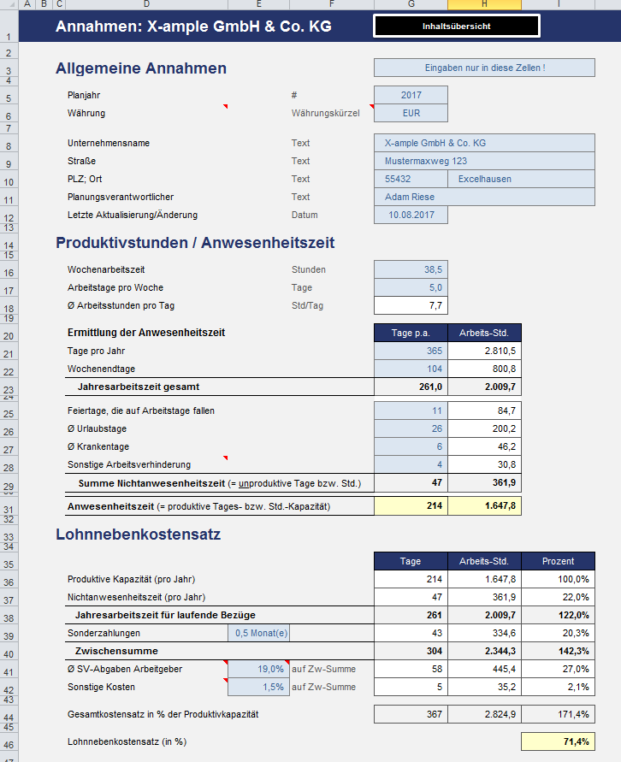The image size is (621, 762).
Task: Click the Inhaltsübersicht button
Action: pos(456,27)
